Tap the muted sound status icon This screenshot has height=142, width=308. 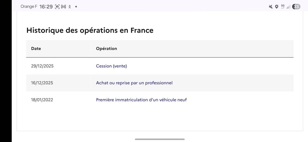click(271, 7)
